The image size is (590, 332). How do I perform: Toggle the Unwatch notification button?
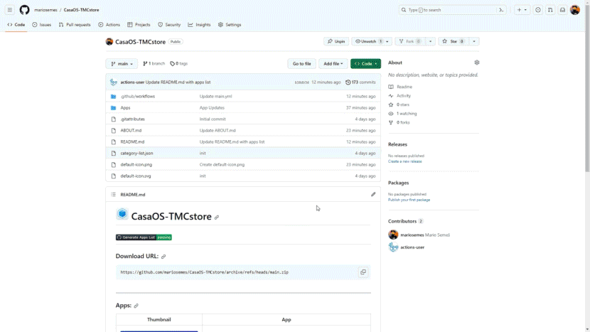368,41
